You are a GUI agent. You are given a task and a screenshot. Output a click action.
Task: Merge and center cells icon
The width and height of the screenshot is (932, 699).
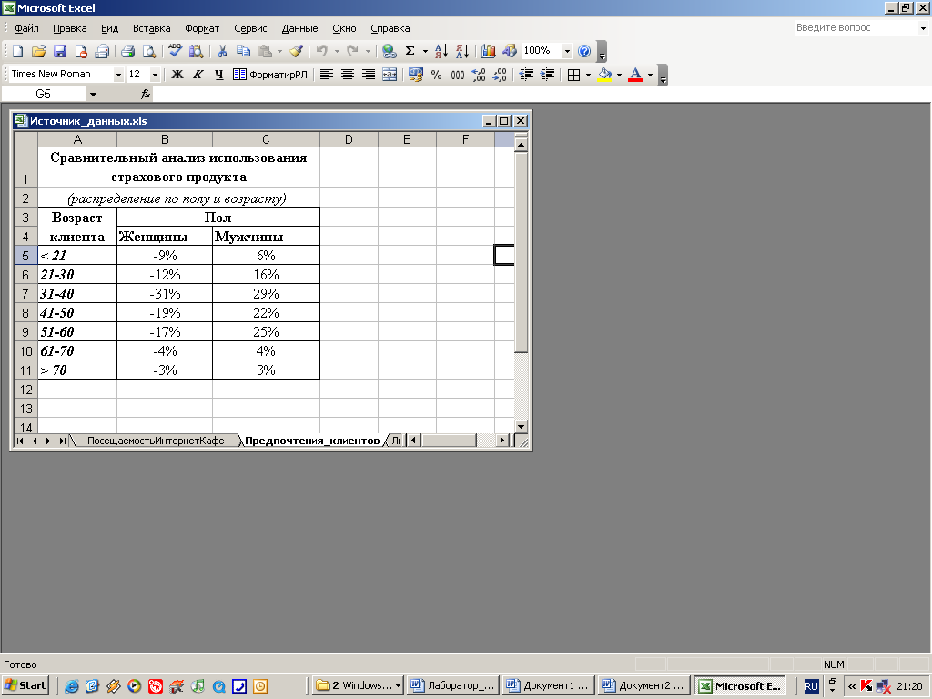[x=390, y=75]
